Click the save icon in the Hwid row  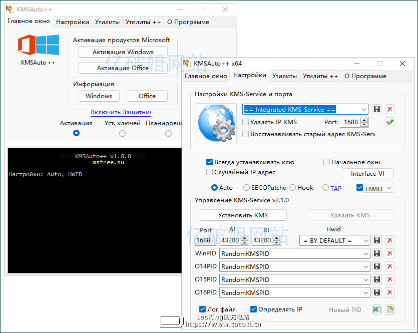click(x=376, y=240)
